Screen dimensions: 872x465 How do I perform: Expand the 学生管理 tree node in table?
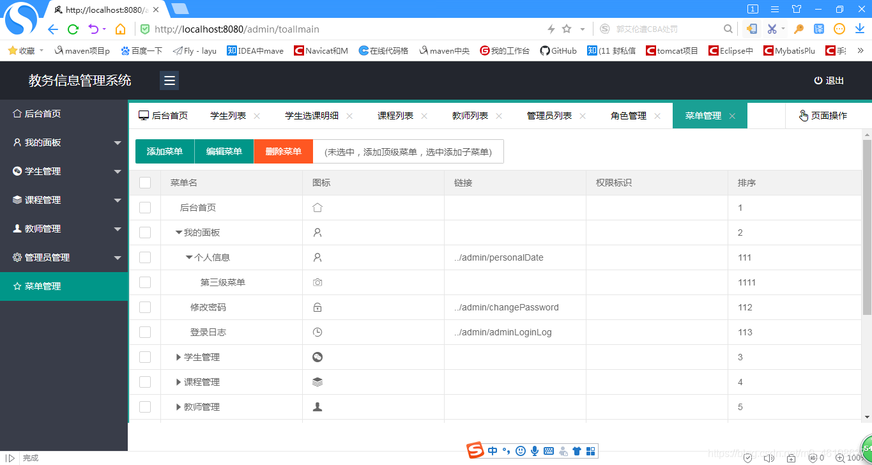(x=179, y=357)
